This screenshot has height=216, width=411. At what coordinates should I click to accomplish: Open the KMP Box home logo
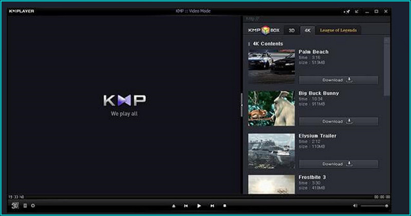264,30
